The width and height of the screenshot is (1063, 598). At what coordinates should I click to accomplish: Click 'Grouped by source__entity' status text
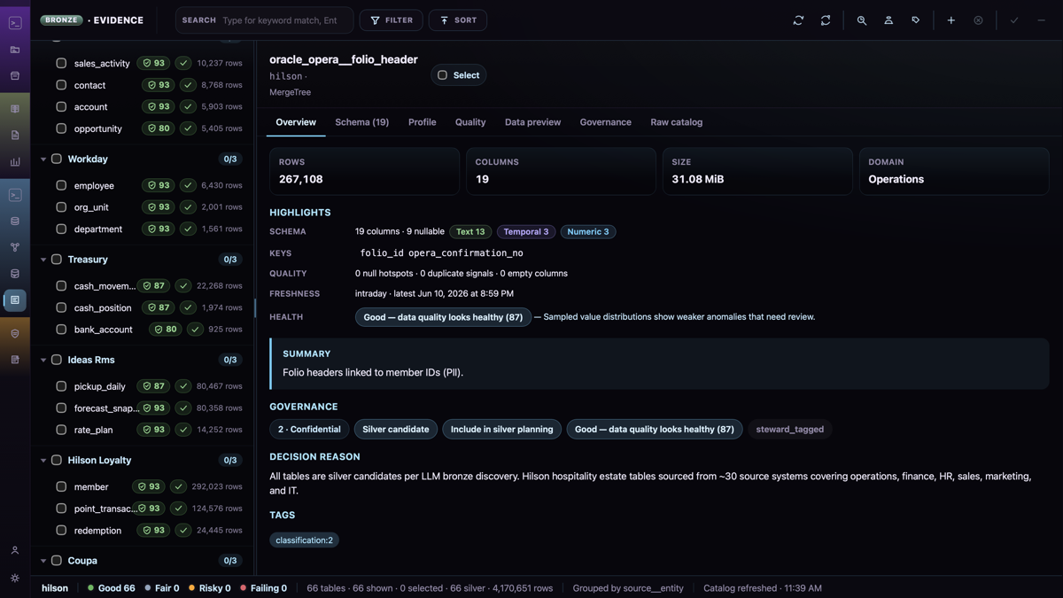coord(628,588)
